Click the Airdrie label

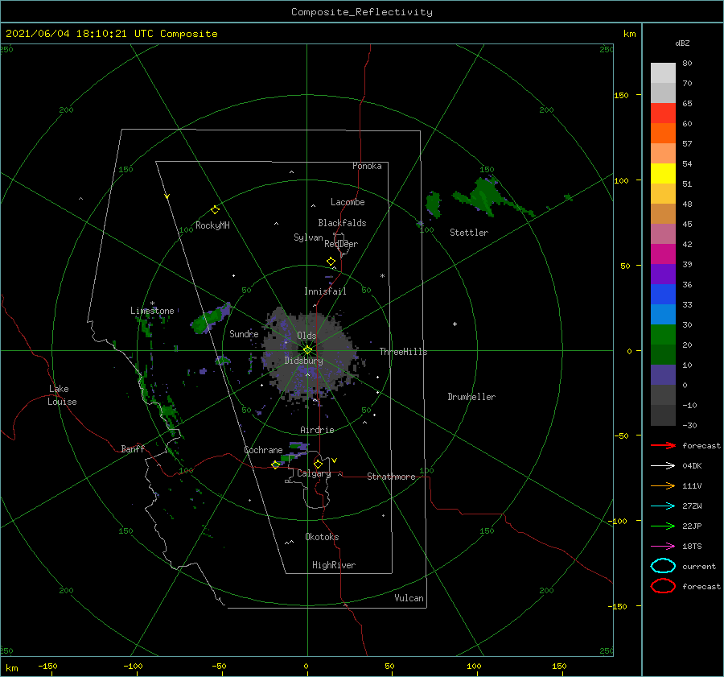[317, 430]
